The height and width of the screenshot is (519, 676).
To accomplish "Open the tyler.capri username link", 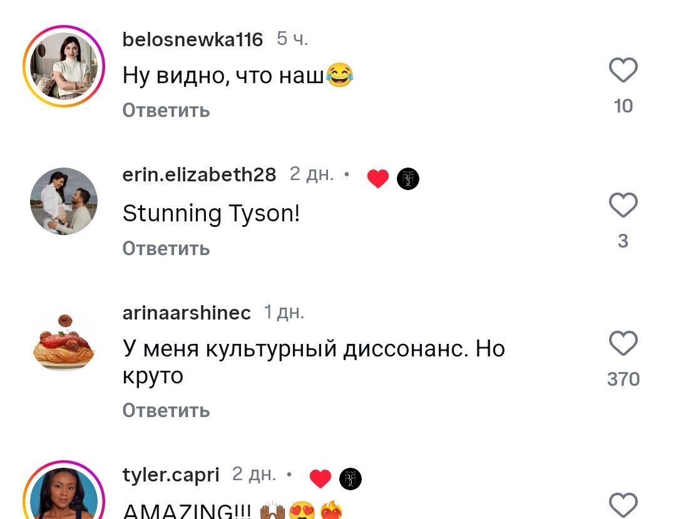I will tap(171, 475).
